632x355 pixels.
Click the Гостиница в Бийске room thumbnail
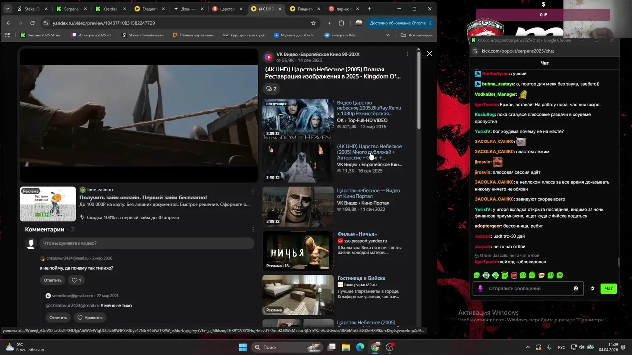pos(298,295)
